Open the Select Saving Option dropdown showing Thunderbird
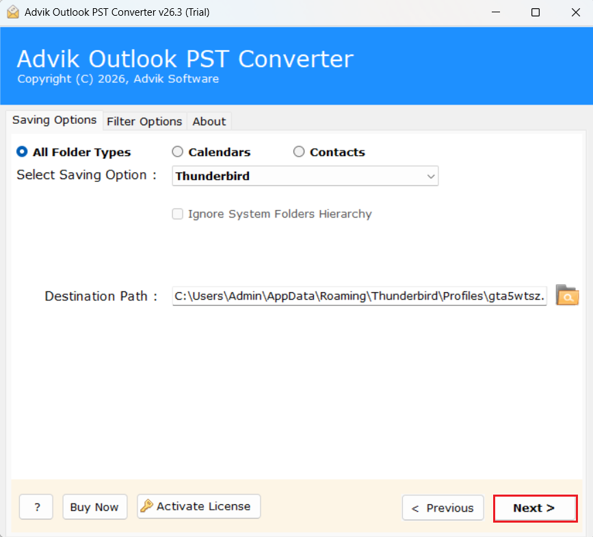593x537 pixels. click(x=305, y=176)
